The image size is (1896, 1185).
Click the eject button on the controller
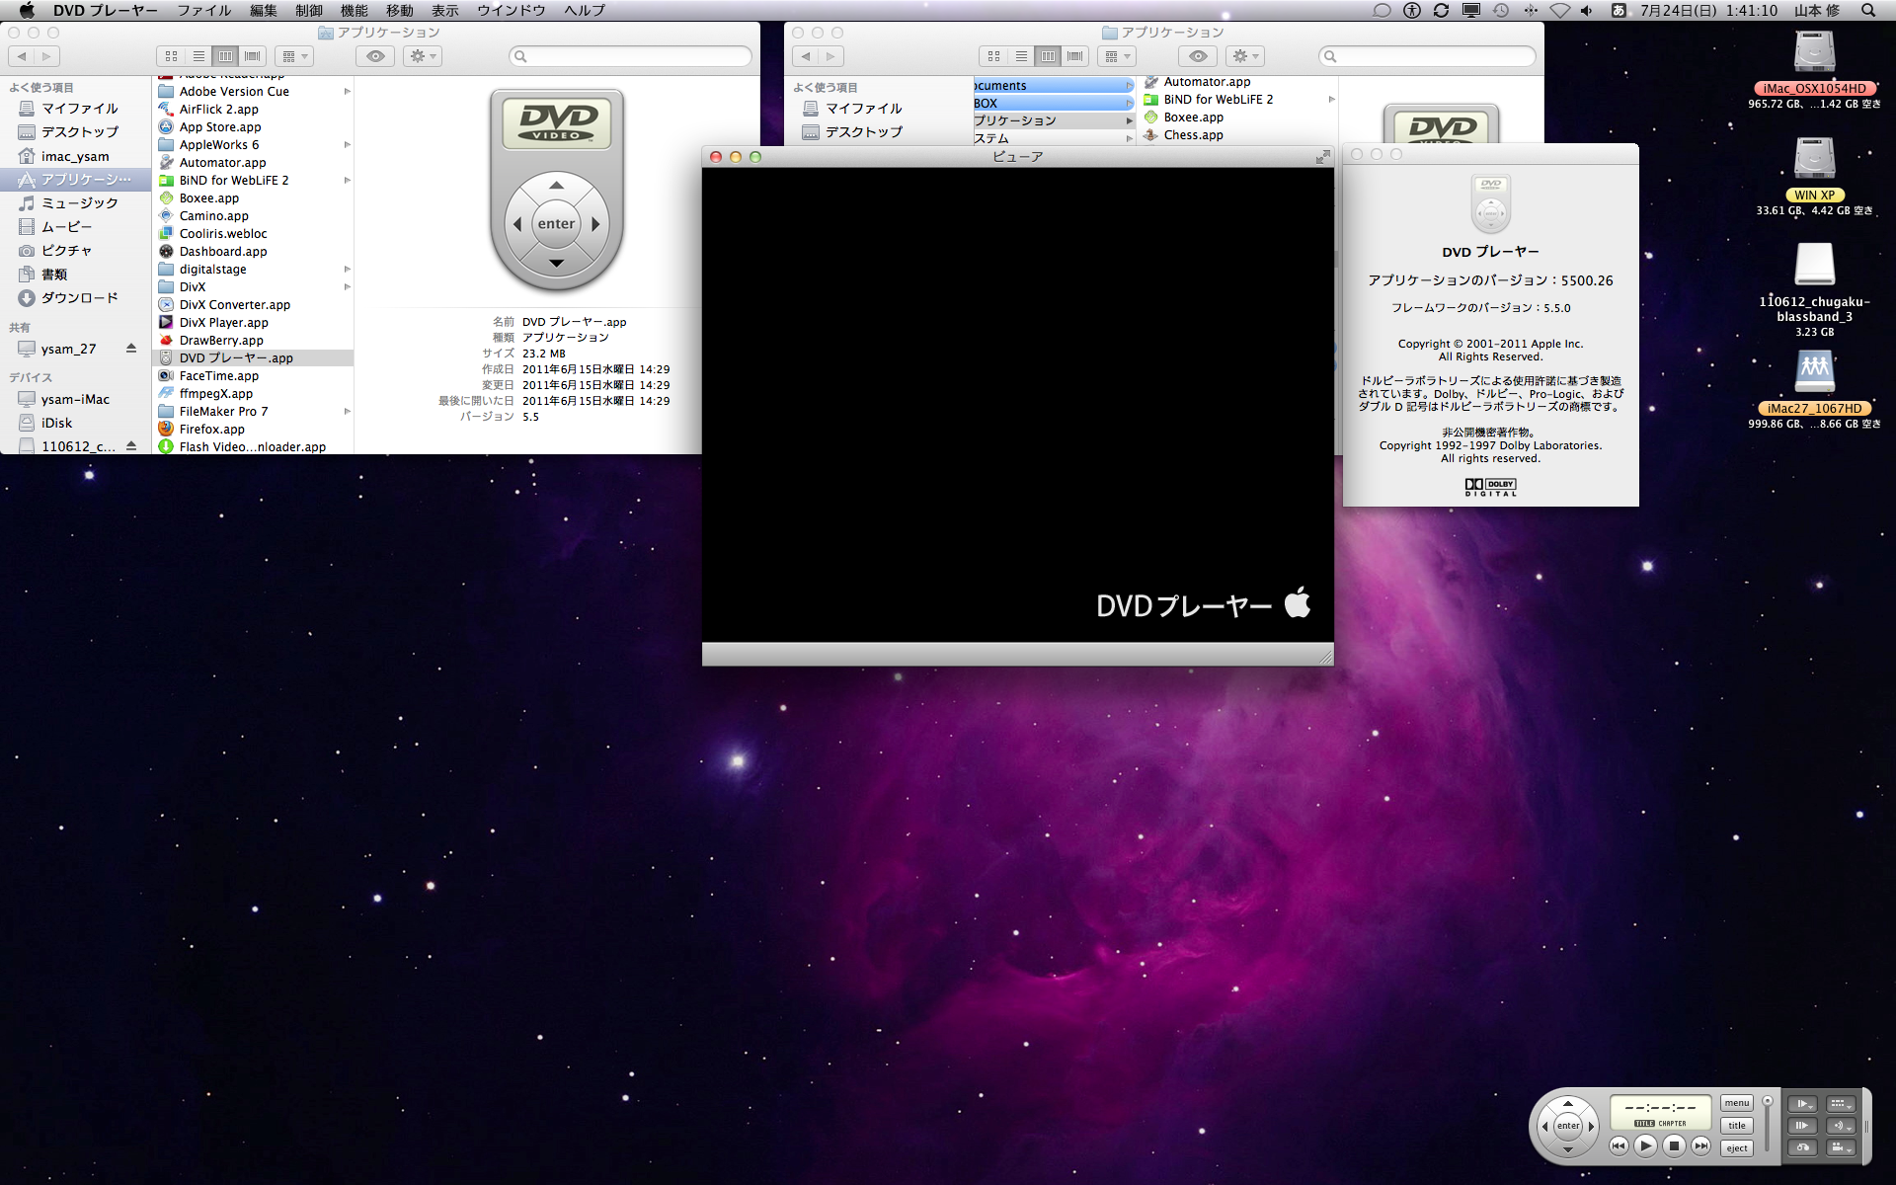(1737, 1147)
